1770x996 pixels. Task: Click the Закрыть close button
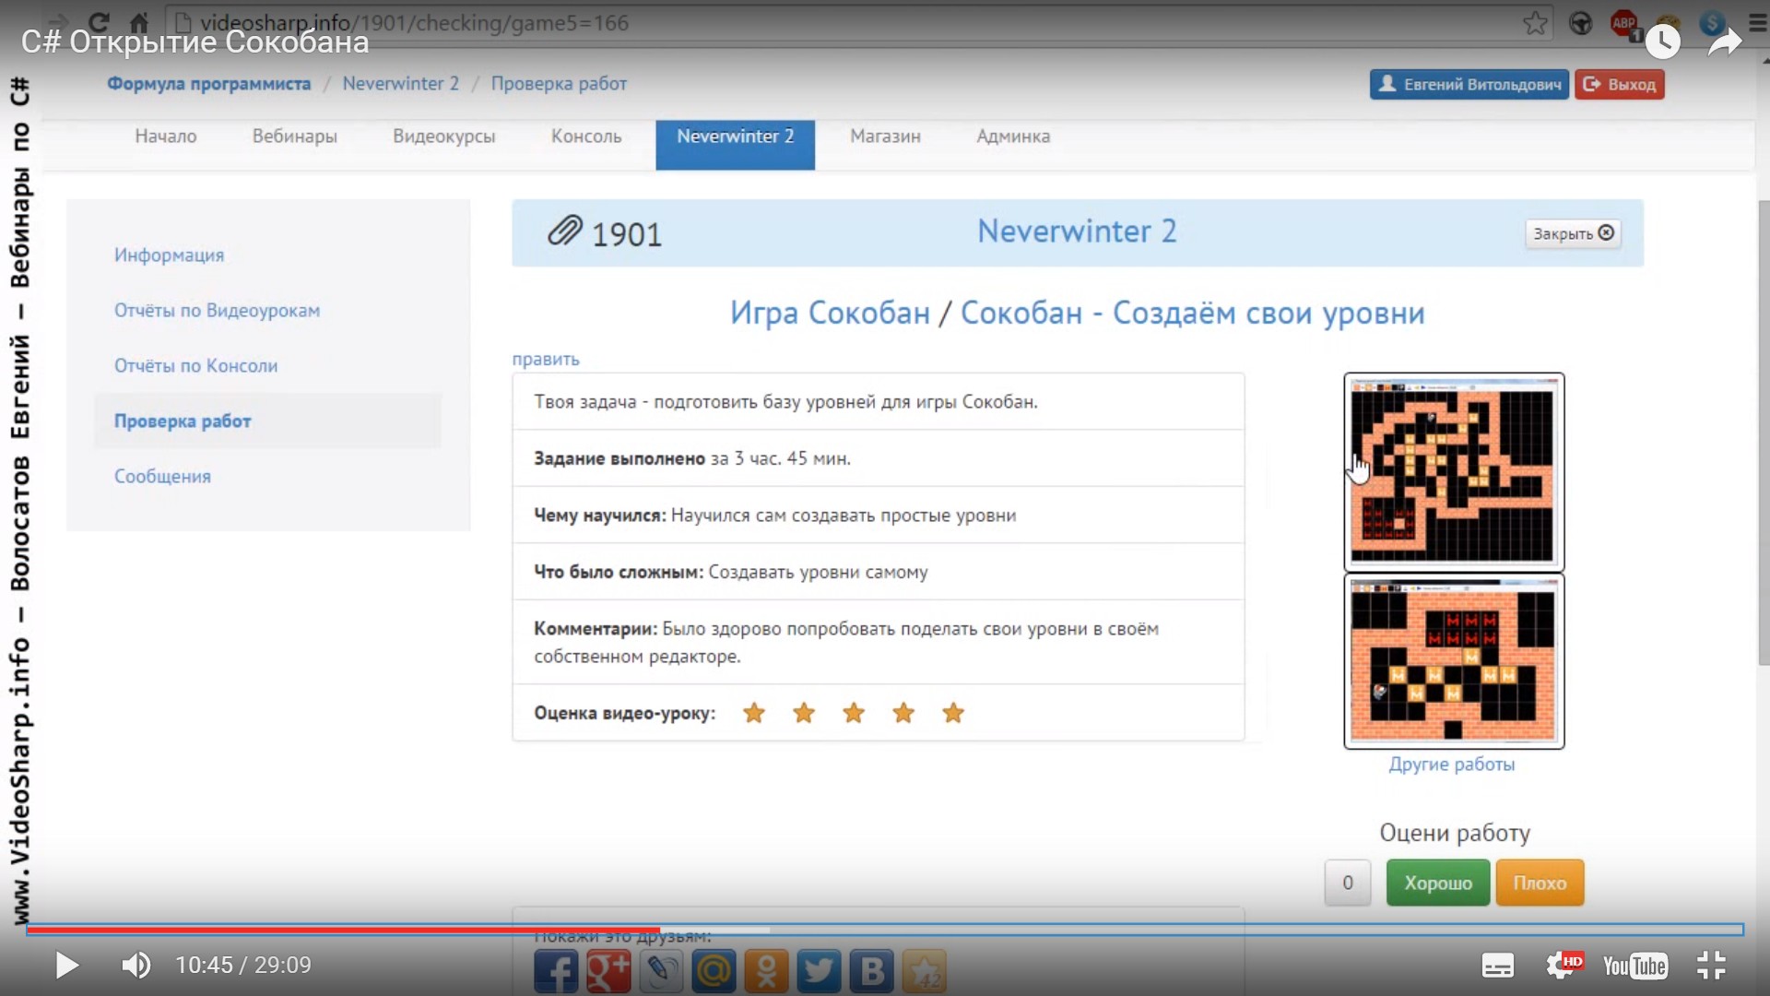tap(1573, 233)
